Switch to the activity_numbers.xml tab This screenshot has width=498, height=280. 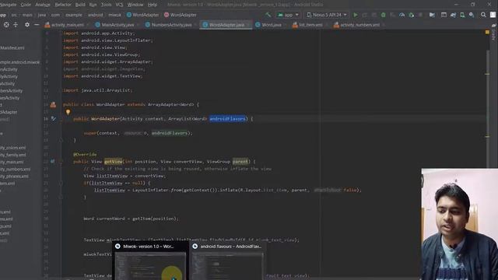[359, 25]
